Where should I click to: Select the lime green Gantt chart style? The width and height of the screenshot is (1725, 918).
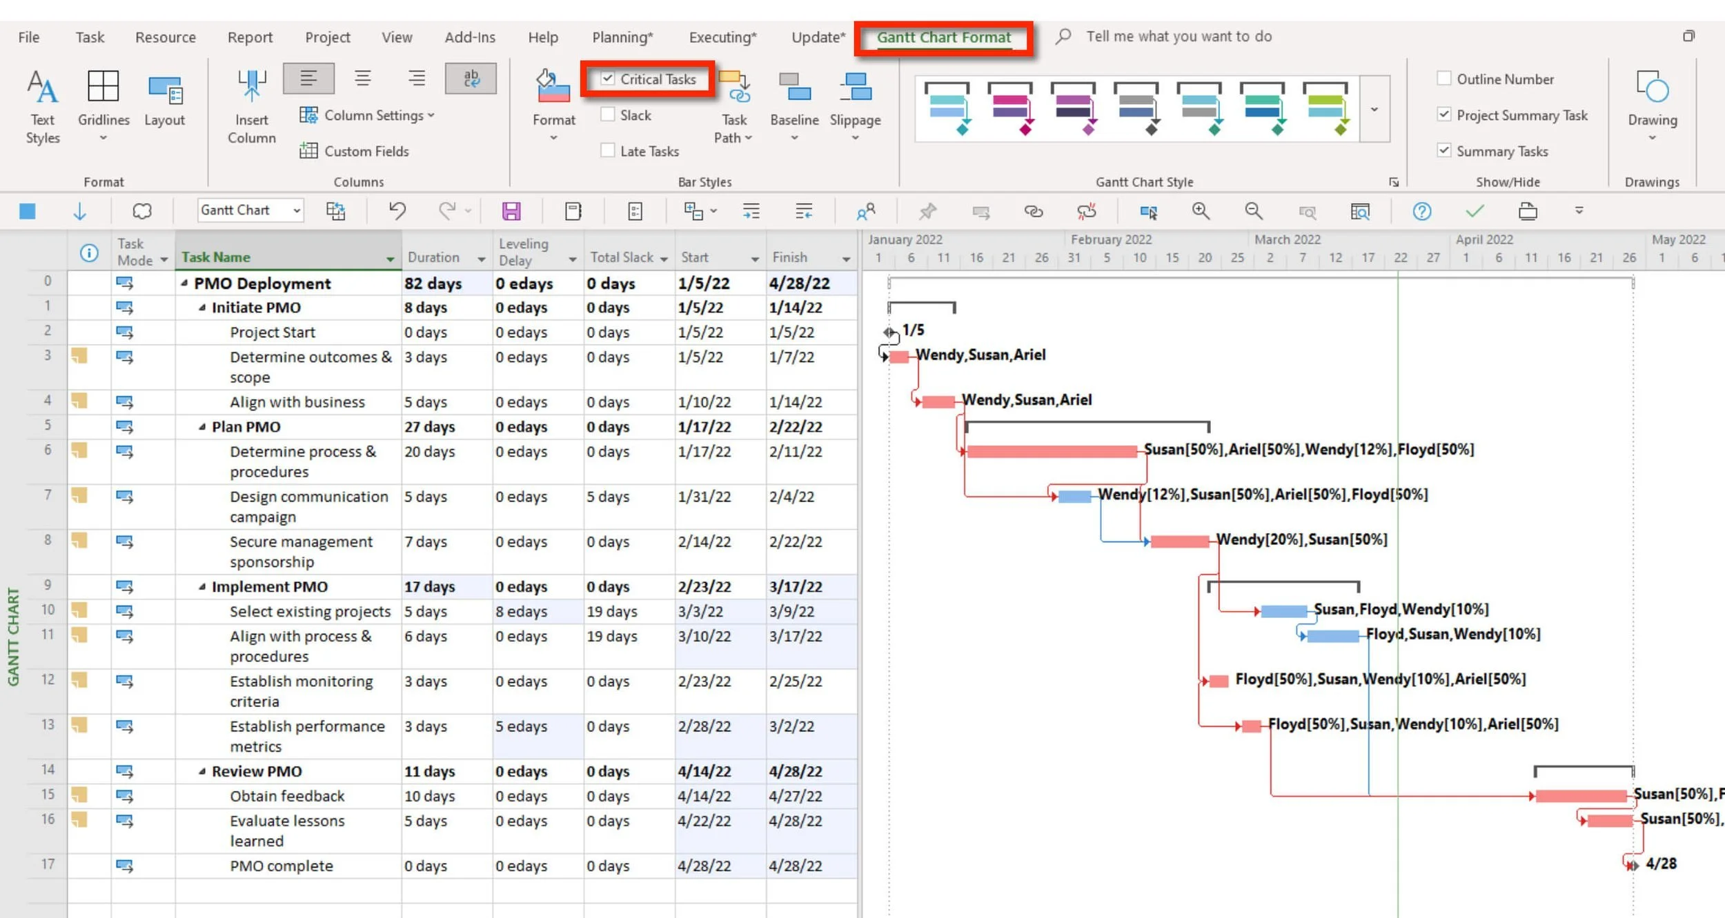pos(1325,108)
